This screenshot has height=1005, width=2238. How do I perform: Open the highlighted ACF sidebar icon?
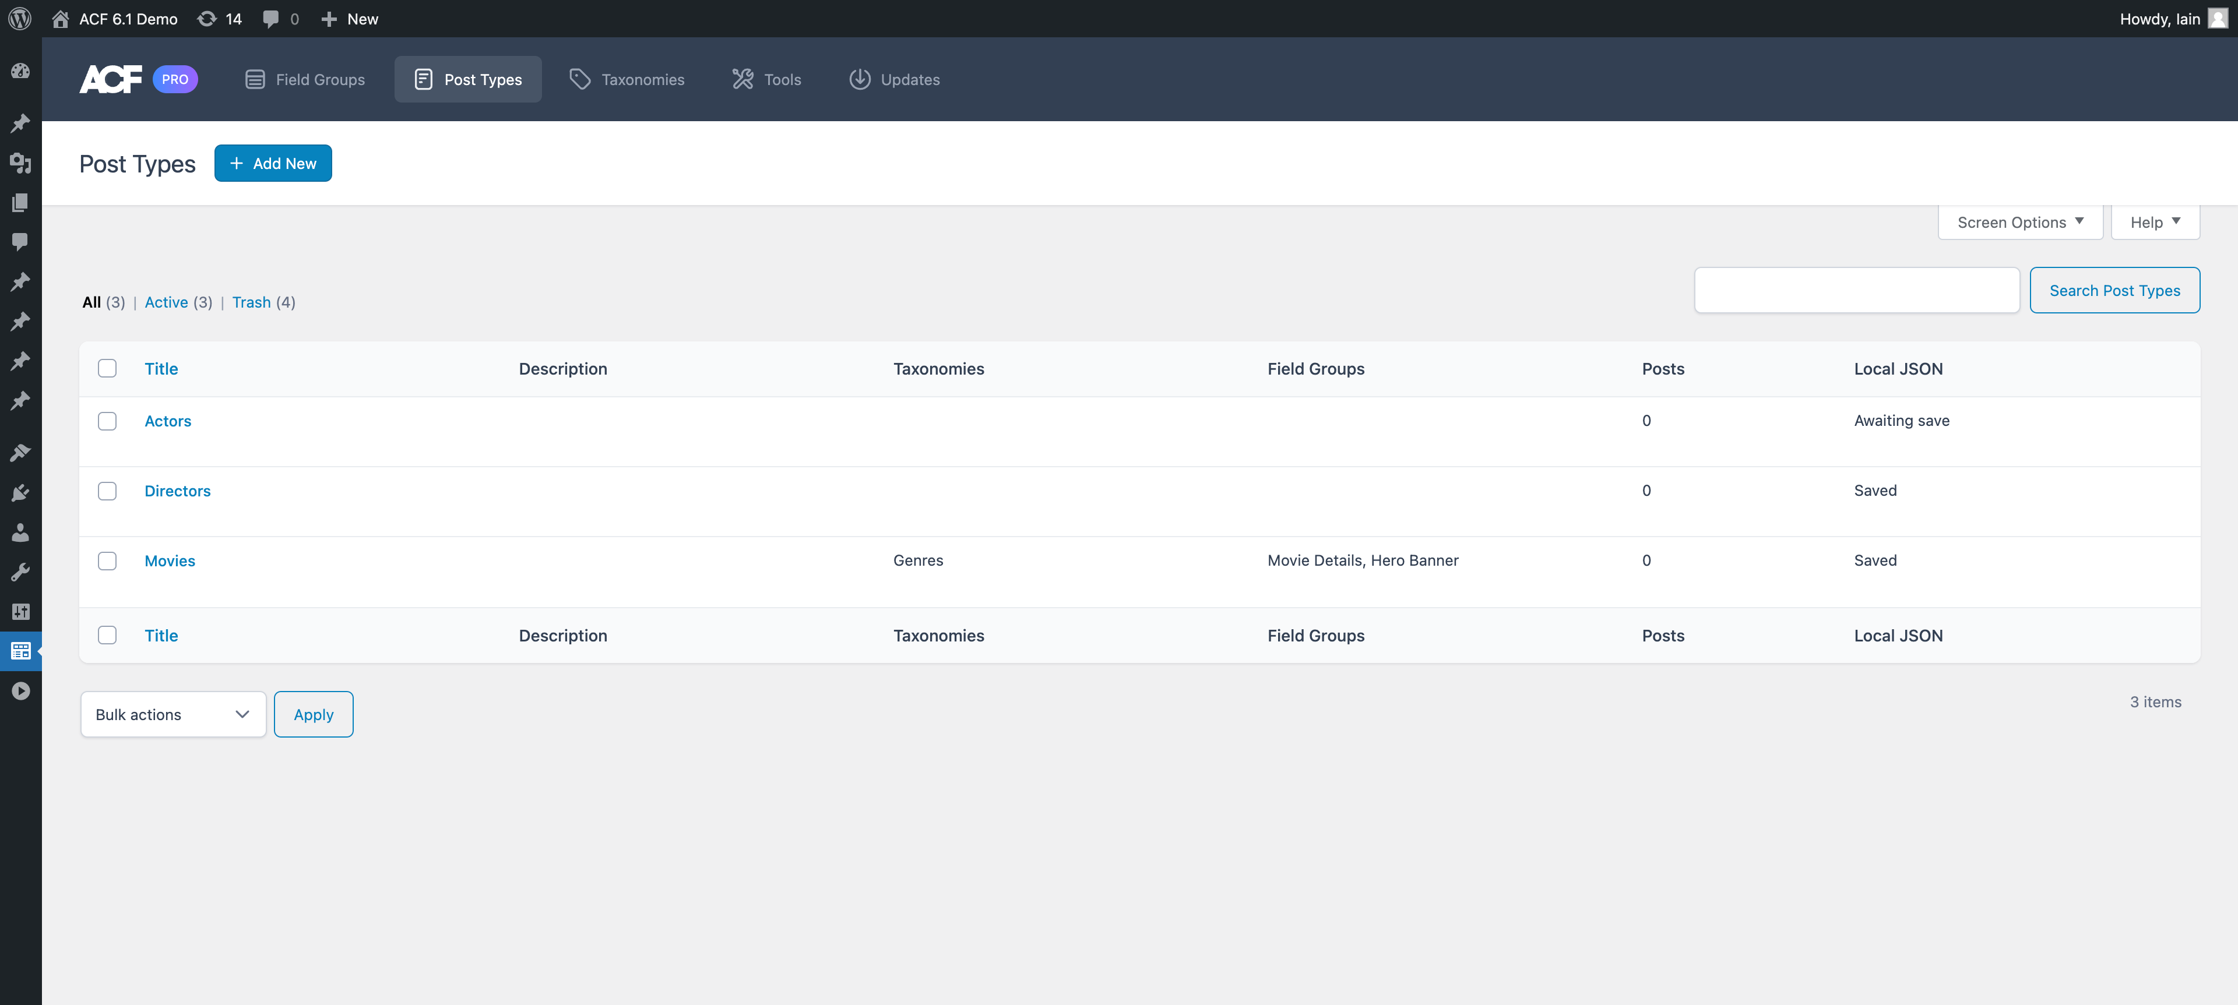tap(19, 651)
